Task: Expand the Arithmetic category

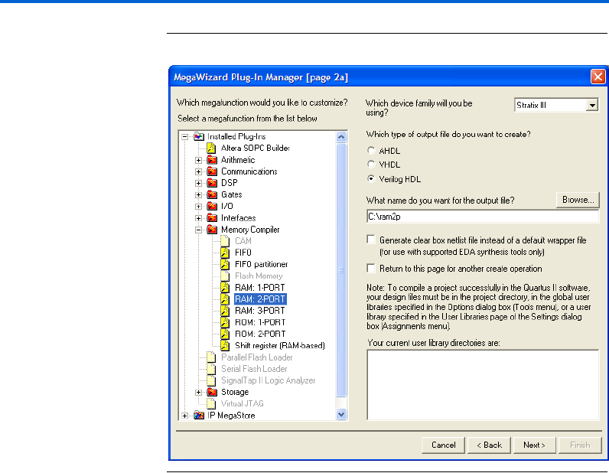Action: pyautogui.click(x=198, y=160)
